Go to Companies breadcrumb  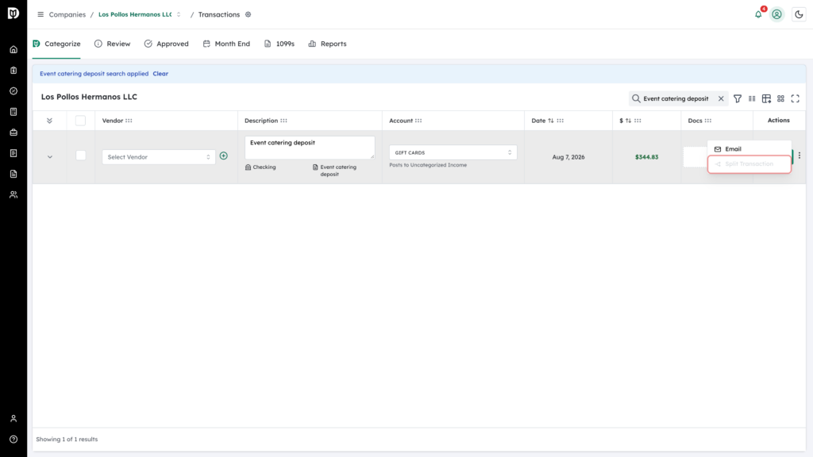point(67,14)
